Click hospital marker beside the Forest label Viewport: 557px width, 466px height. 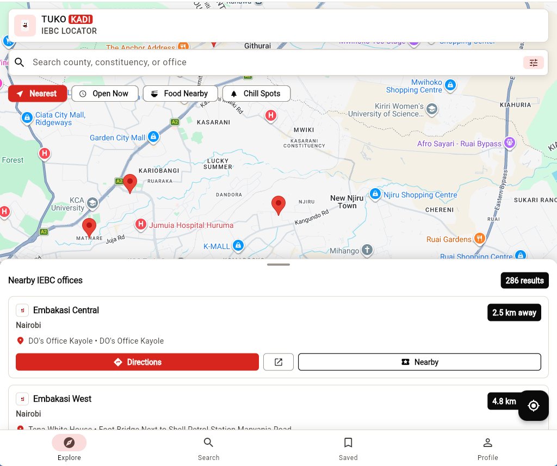coord(45,154)
